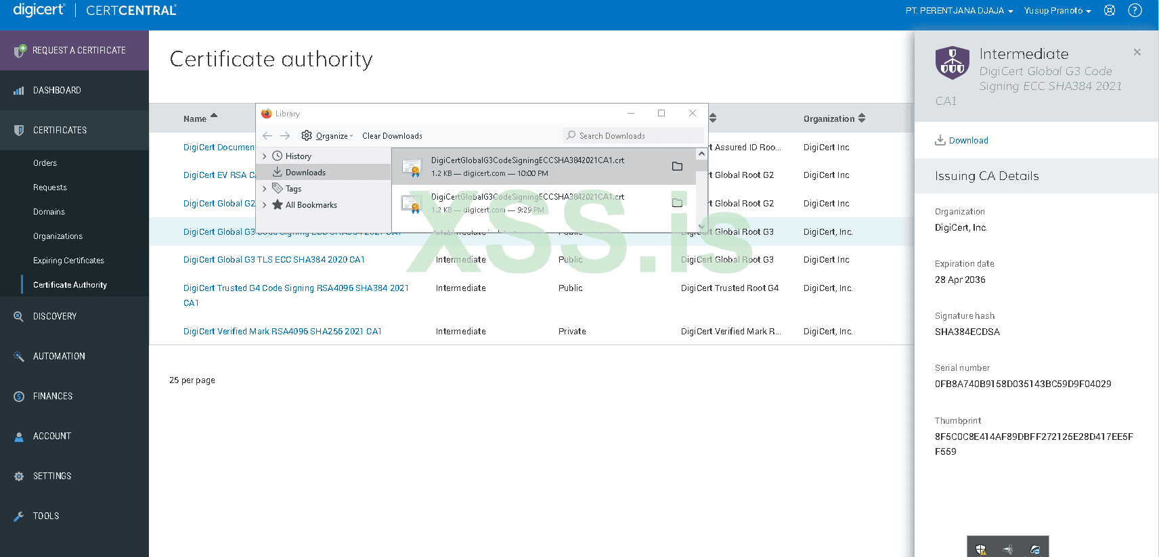
Task: Sort the table by Name
Action: coord(200,118)
